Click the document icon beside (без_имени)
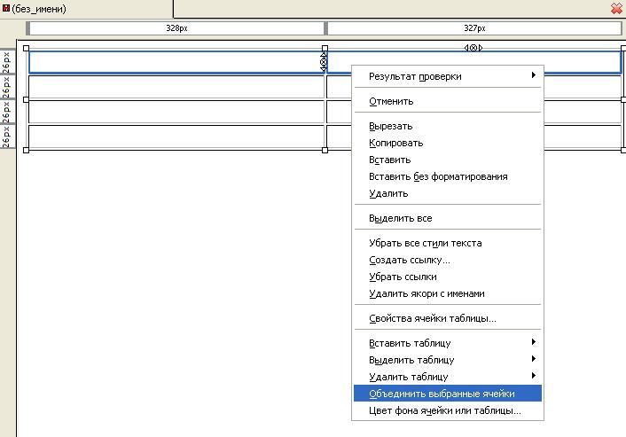 point(6,8)
